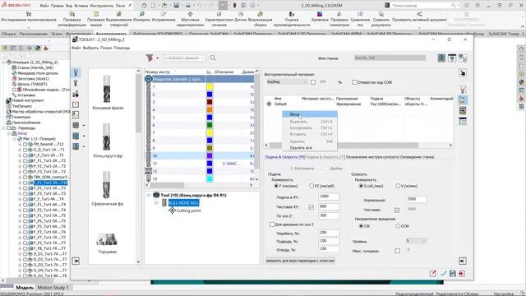This screenshot has width=526, height=296.
Task: Collapse the Setup node in CAM tree
Action: (x=9, y=133)
